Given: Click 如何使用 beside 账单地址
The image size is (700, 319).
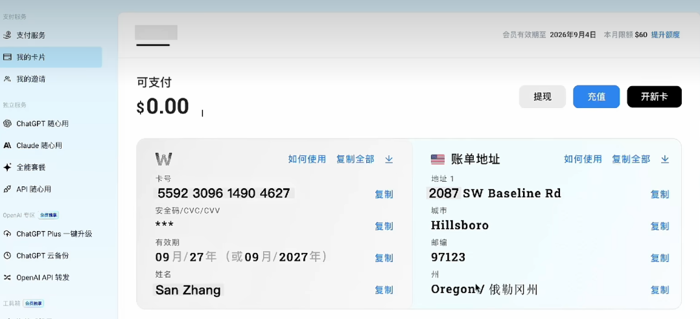Looking at the screenshot, I should 583,159.
